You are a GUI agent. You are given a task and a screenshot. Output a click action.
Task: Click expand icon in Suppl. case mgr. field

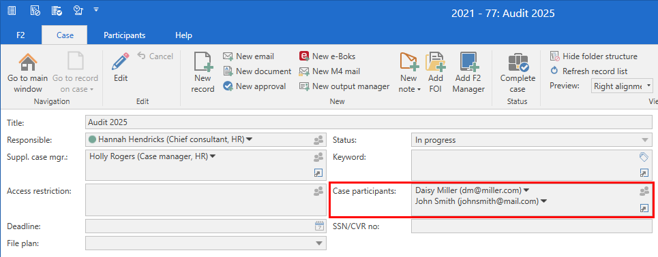tap(318, 173)
